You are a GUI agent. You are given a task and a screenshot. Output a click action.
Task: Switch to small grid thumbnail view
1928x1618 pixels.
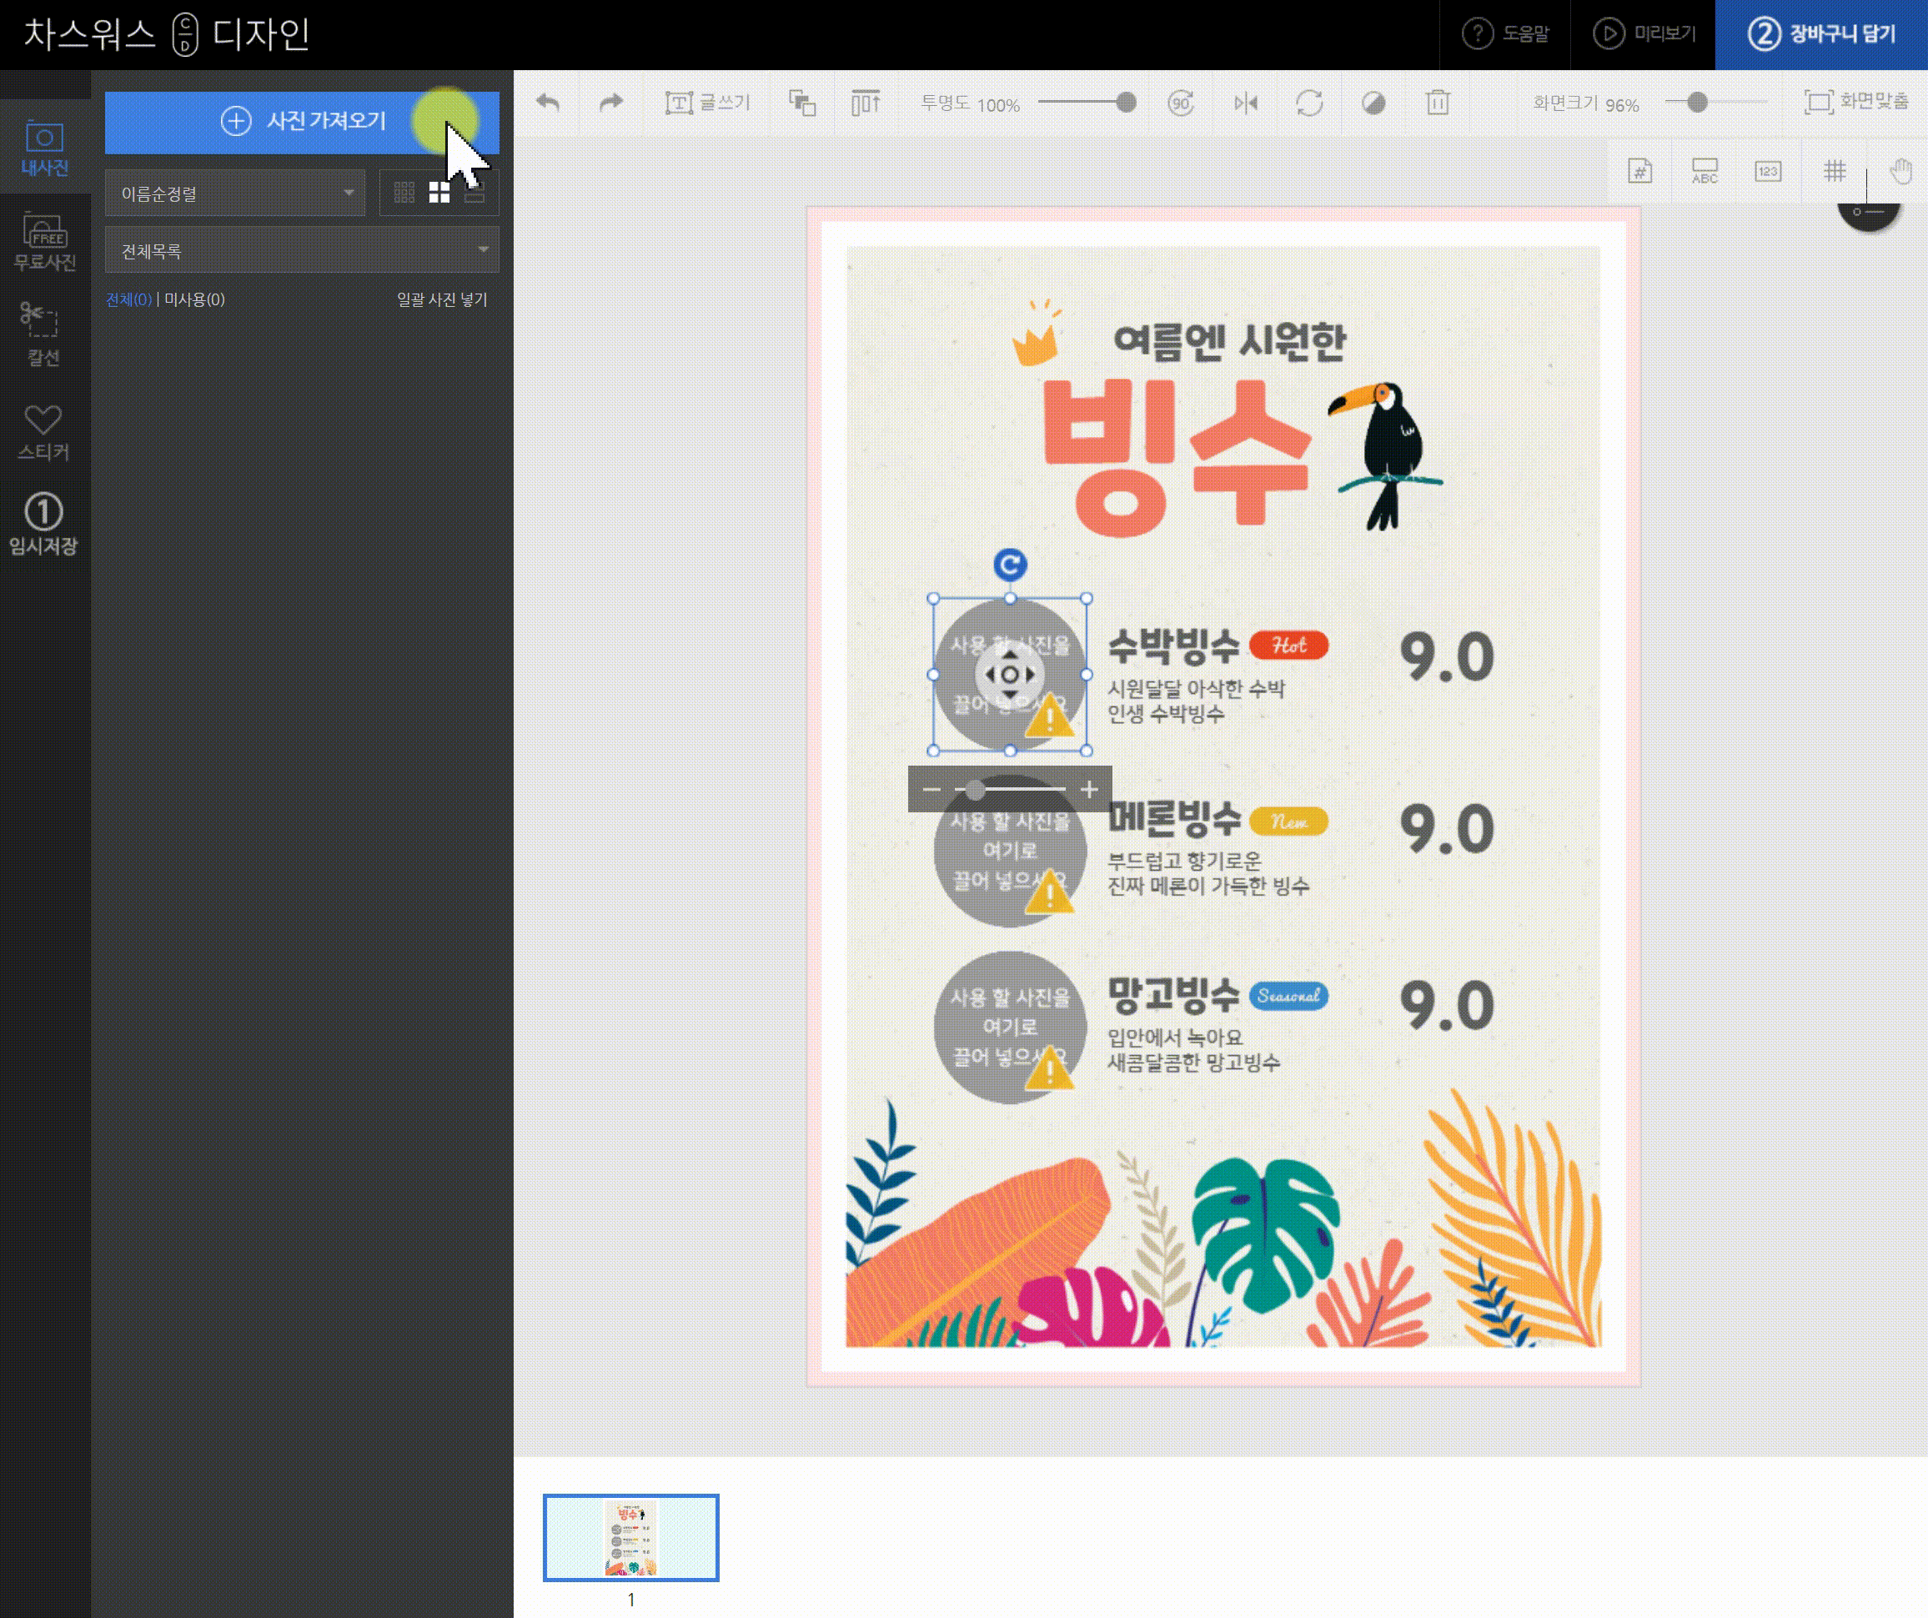[x=404, y=193]
